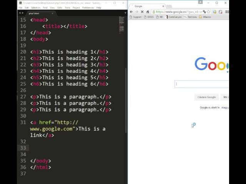Select the Google tab in Chrome
Screen dimensions: 246x184
tap(146, 6)
